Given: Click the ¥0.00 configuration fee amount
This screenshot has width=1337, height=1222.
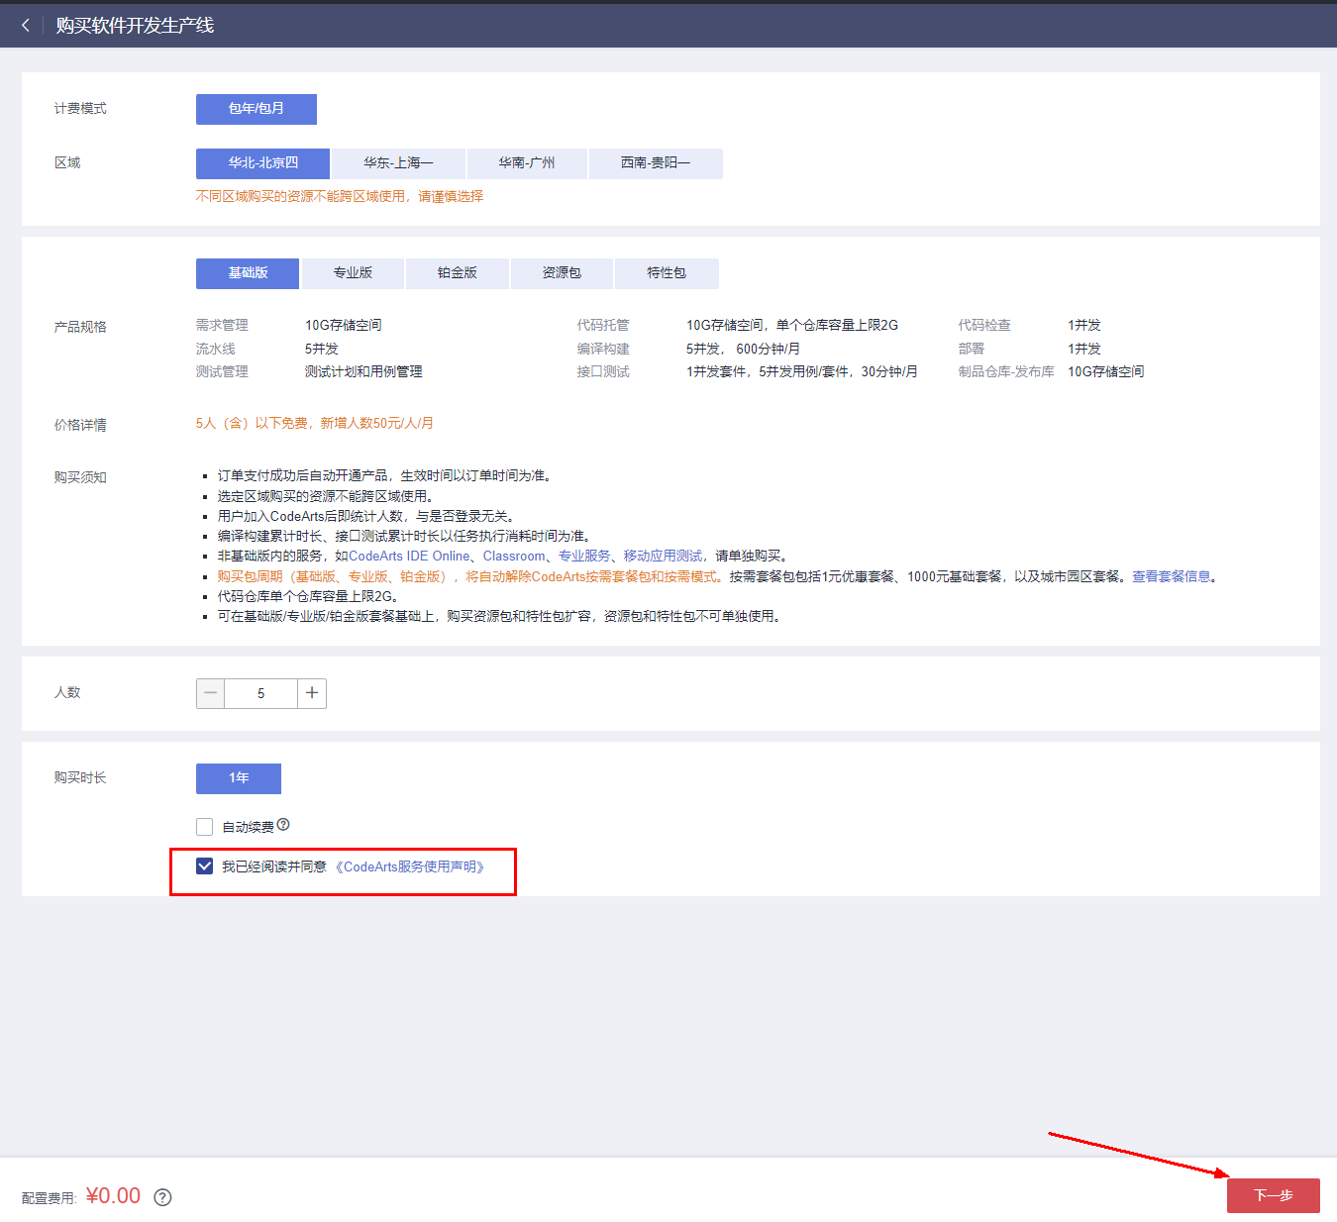Looking at the screenshot, I should pos(114,1196).
